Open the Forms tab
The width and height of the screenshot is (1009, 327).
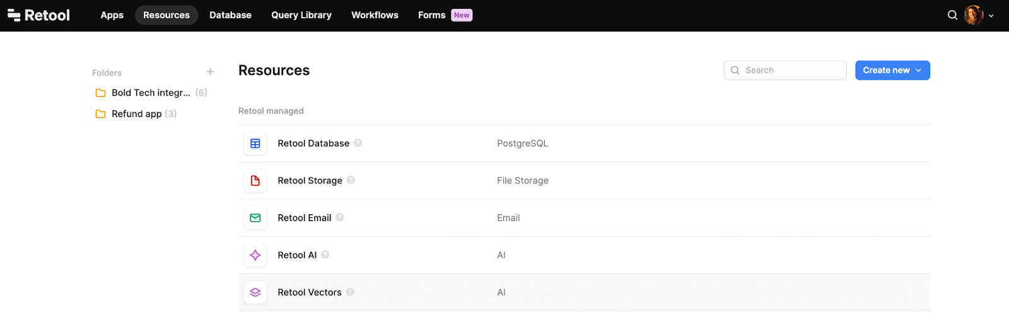click(431, 15)
